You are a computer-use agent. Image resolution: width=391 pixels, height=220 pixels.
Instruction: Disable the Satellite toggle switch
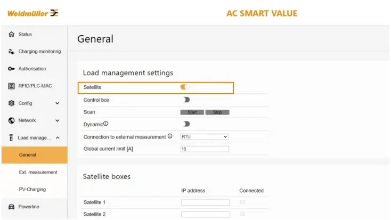click(185, 87)
